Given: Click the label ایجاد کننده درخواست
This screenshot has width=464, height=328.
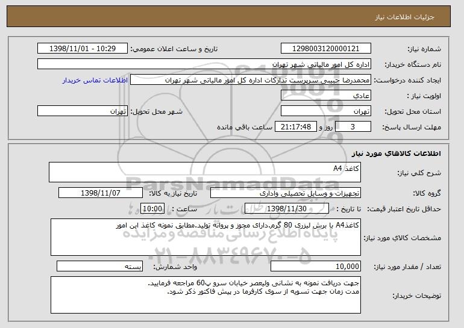Looking at the screenshot, I should 407,80.
